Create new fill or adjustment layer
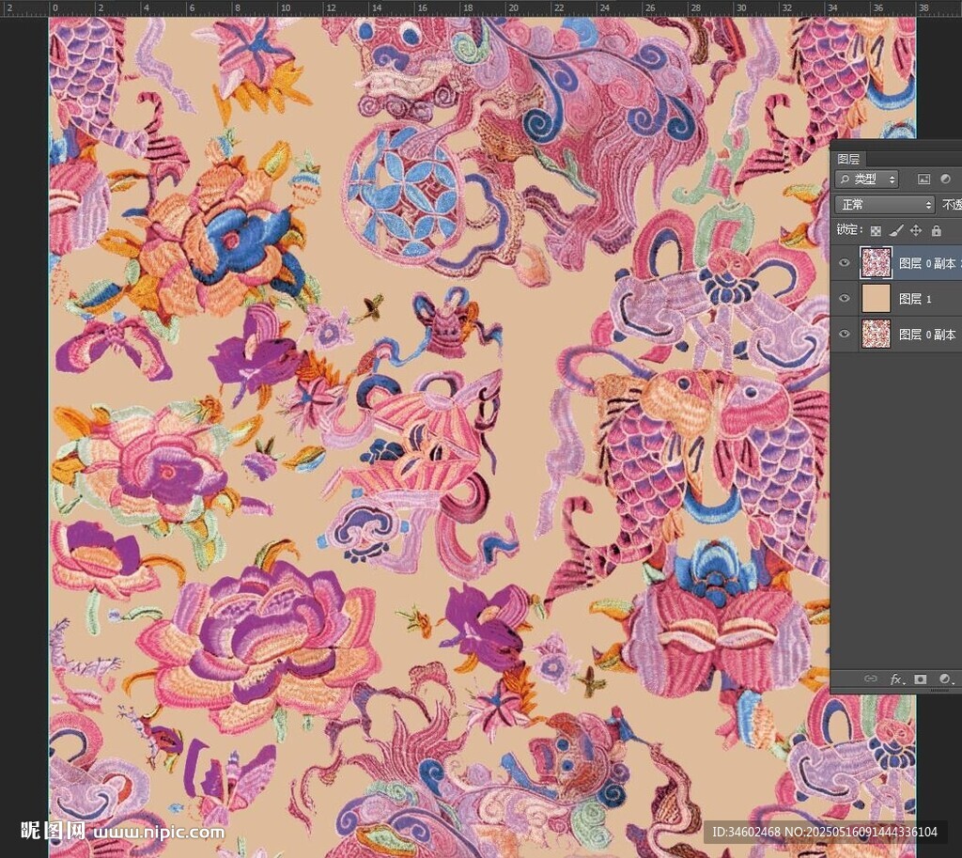This screenshot has height=858, width=962. click(x=945, y=679)
